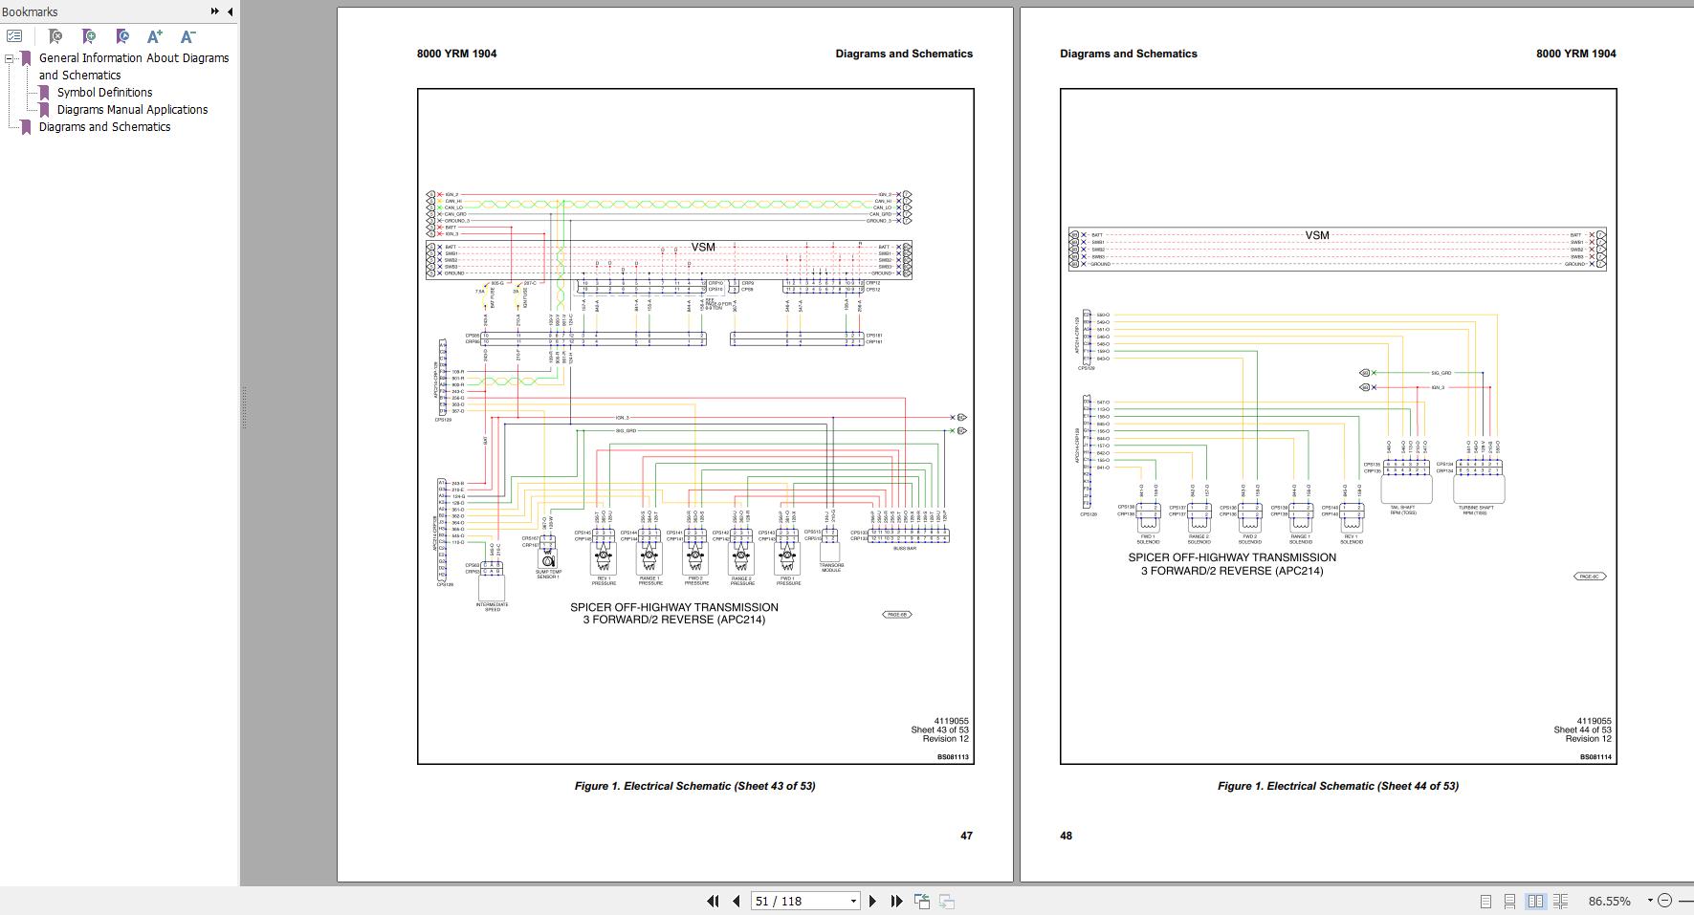Open the Diagrams Manual Applications bookmark
The height and width of the screenshot is (915, 1694).
132,110
